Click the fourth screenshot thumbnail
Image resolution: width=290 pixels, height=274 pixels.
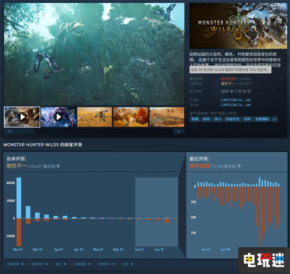pyautogui.click(x=130, y=117)
